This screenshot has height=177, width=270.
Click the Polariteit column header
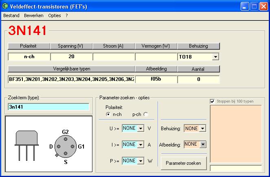pos(29,46)
